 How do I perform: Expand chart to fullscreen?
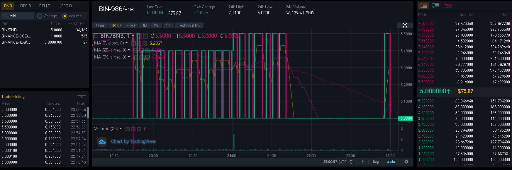pyautogui.click(x=405, y=25)
